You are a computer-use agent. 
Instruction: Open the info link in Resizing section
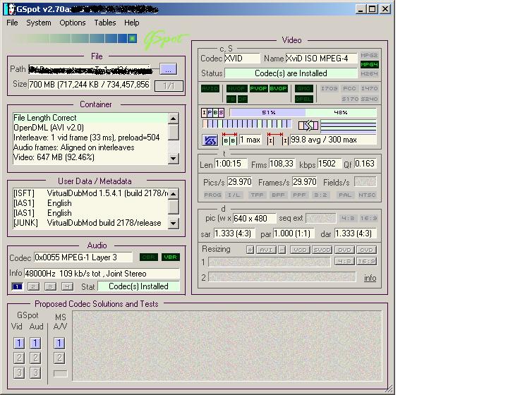[x=370, y=278]
